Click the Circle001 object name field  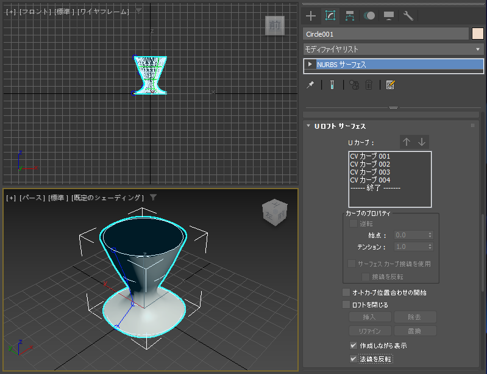[386, 34]
